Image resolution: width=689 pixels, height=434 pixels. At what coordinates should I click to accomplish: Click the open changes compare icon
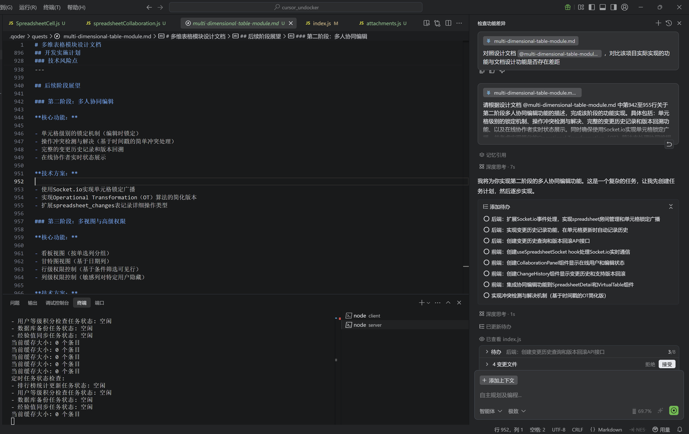point(437,23)
